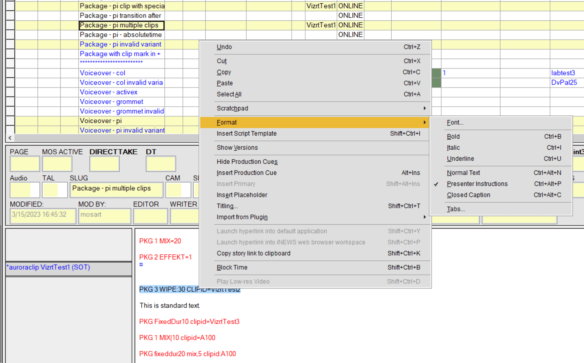
Task: Choose Paste in the context menu
Action: coord(224,83)
